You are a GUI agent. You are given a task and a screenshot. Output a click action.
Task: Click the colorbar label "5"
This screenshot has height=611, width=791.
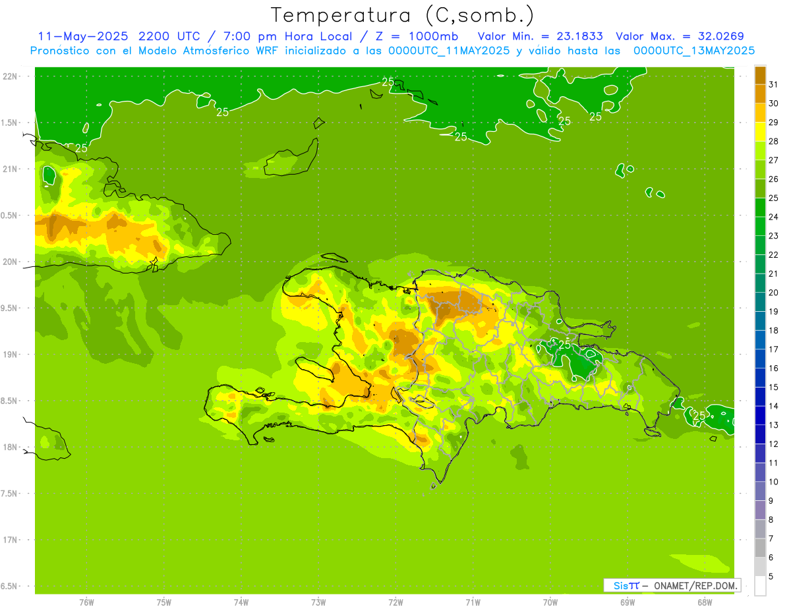click(771, 577)
